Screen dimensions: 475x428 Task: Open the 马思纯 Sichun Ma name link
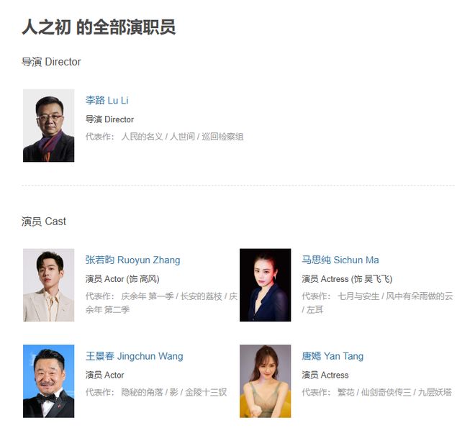point(340,260)
